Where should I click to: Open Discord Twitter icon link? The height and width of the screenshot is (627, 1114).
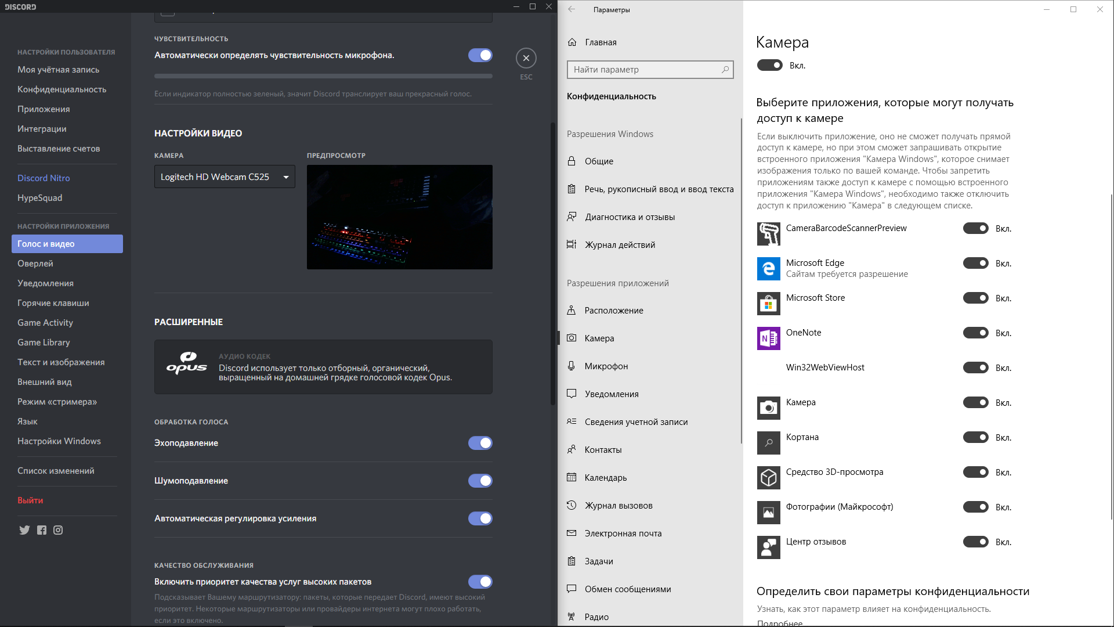tap(24, 530)
